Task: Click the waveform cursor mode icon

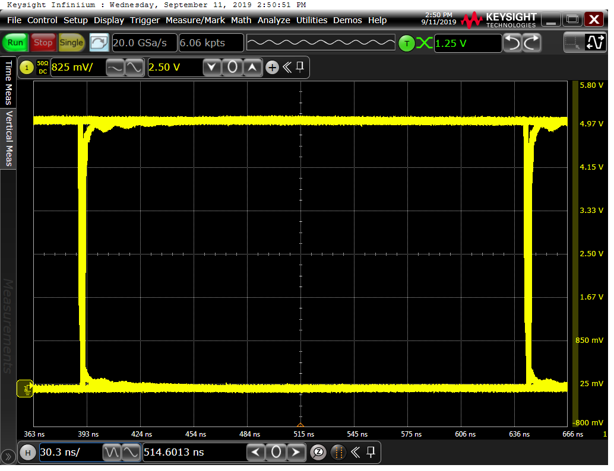Action: 595,43
